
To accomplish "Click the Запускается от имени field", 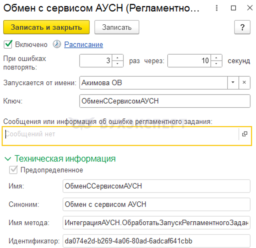I will 153,83.
